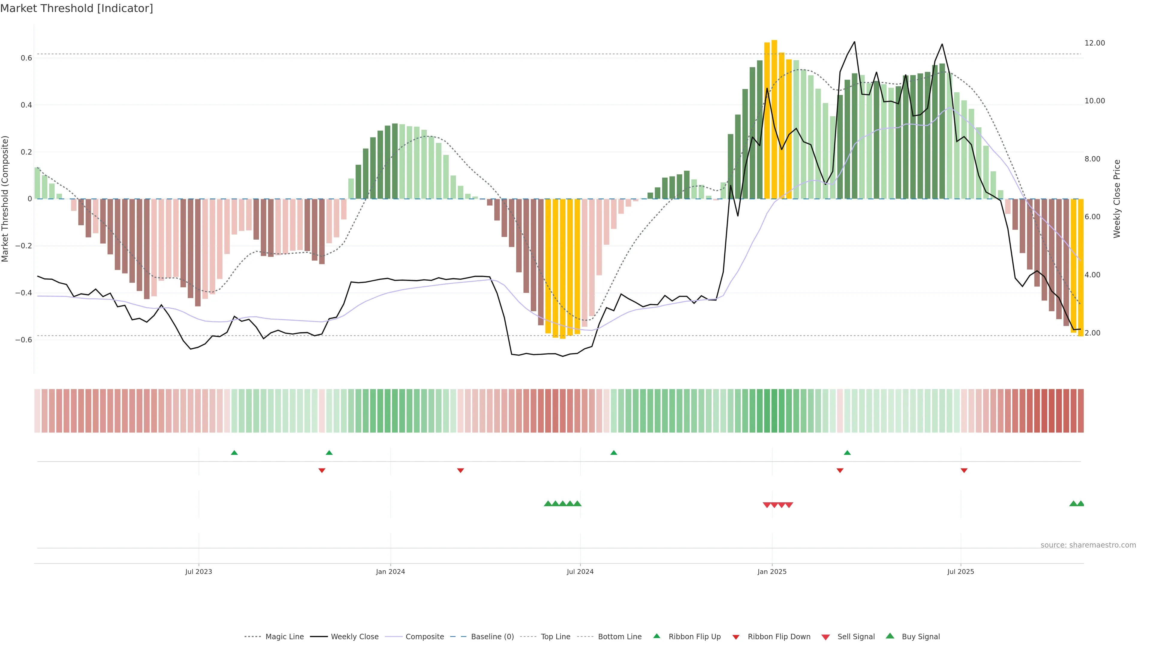Screen dimensions: 1151x647
Task: Toggle the Top Line legend entry
Action: click(x=555, y=637)
